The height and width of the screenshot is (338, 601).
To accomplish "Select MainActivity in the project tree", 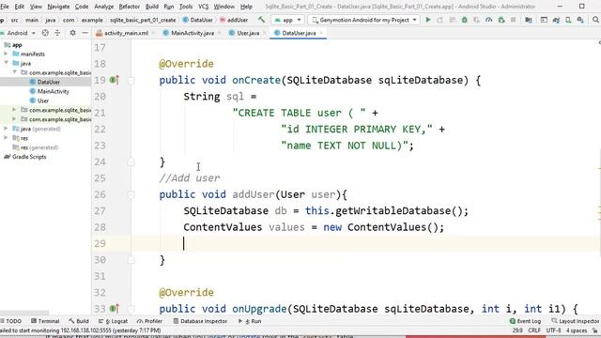I will coord(53,91).
